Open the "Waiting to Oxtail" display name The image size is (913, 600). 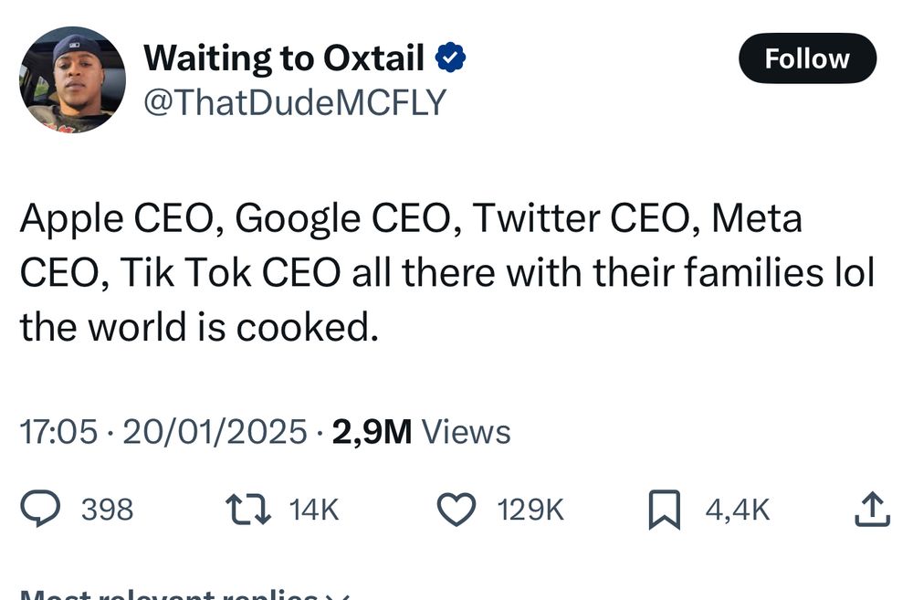tap(284, 59)
